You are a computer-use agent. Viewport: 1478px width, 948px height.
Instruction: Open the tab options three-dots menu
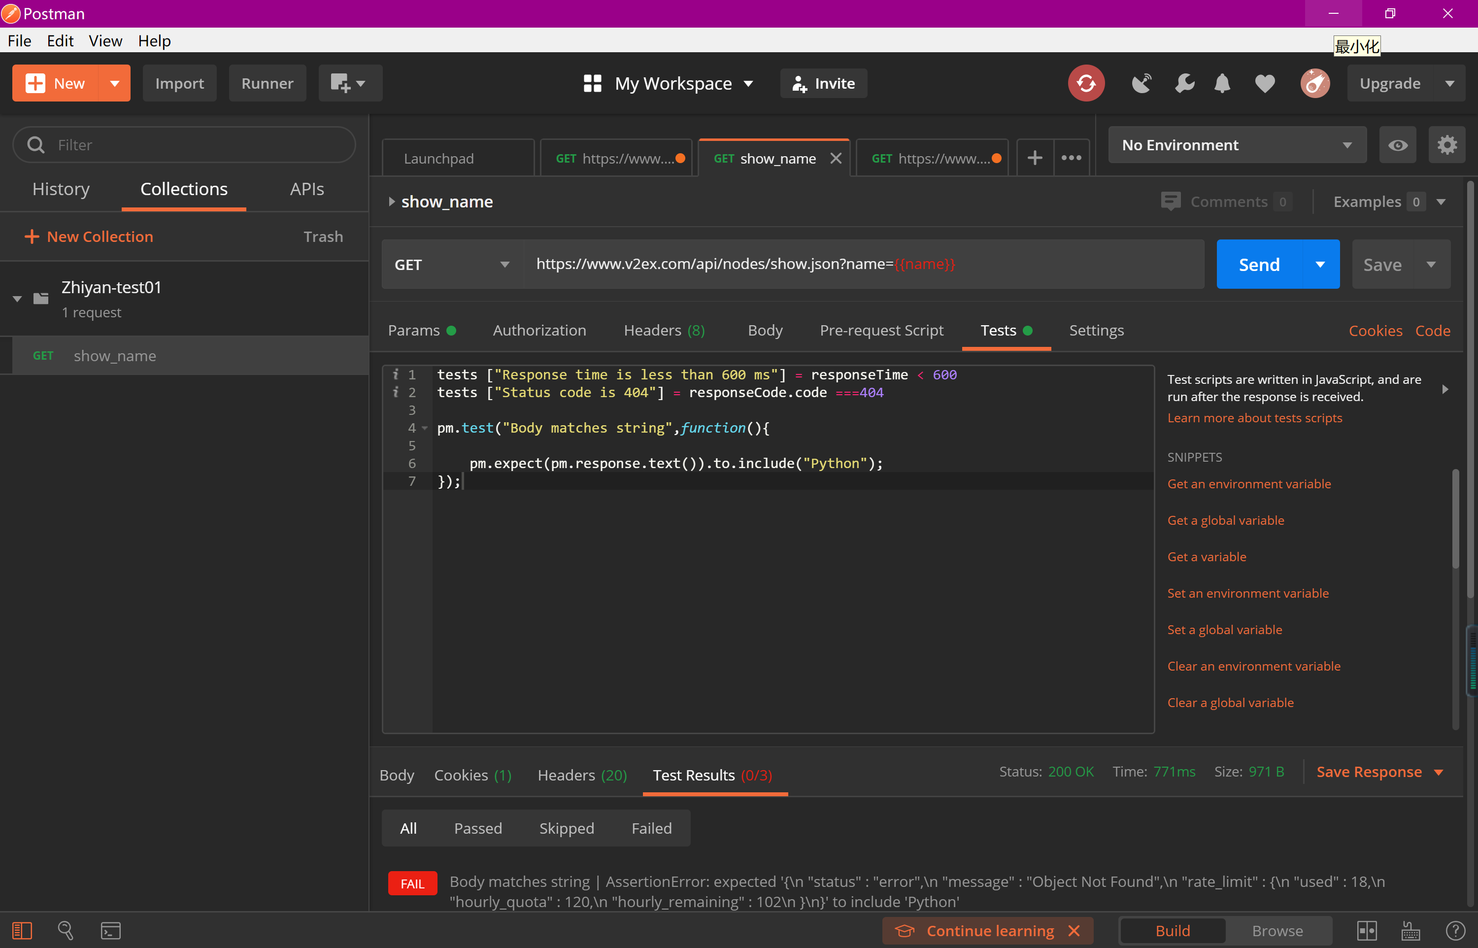pyautogui.click(x=1071, y=158)
